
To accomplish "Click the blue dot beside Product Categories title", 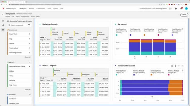I will tap(40, 66).
